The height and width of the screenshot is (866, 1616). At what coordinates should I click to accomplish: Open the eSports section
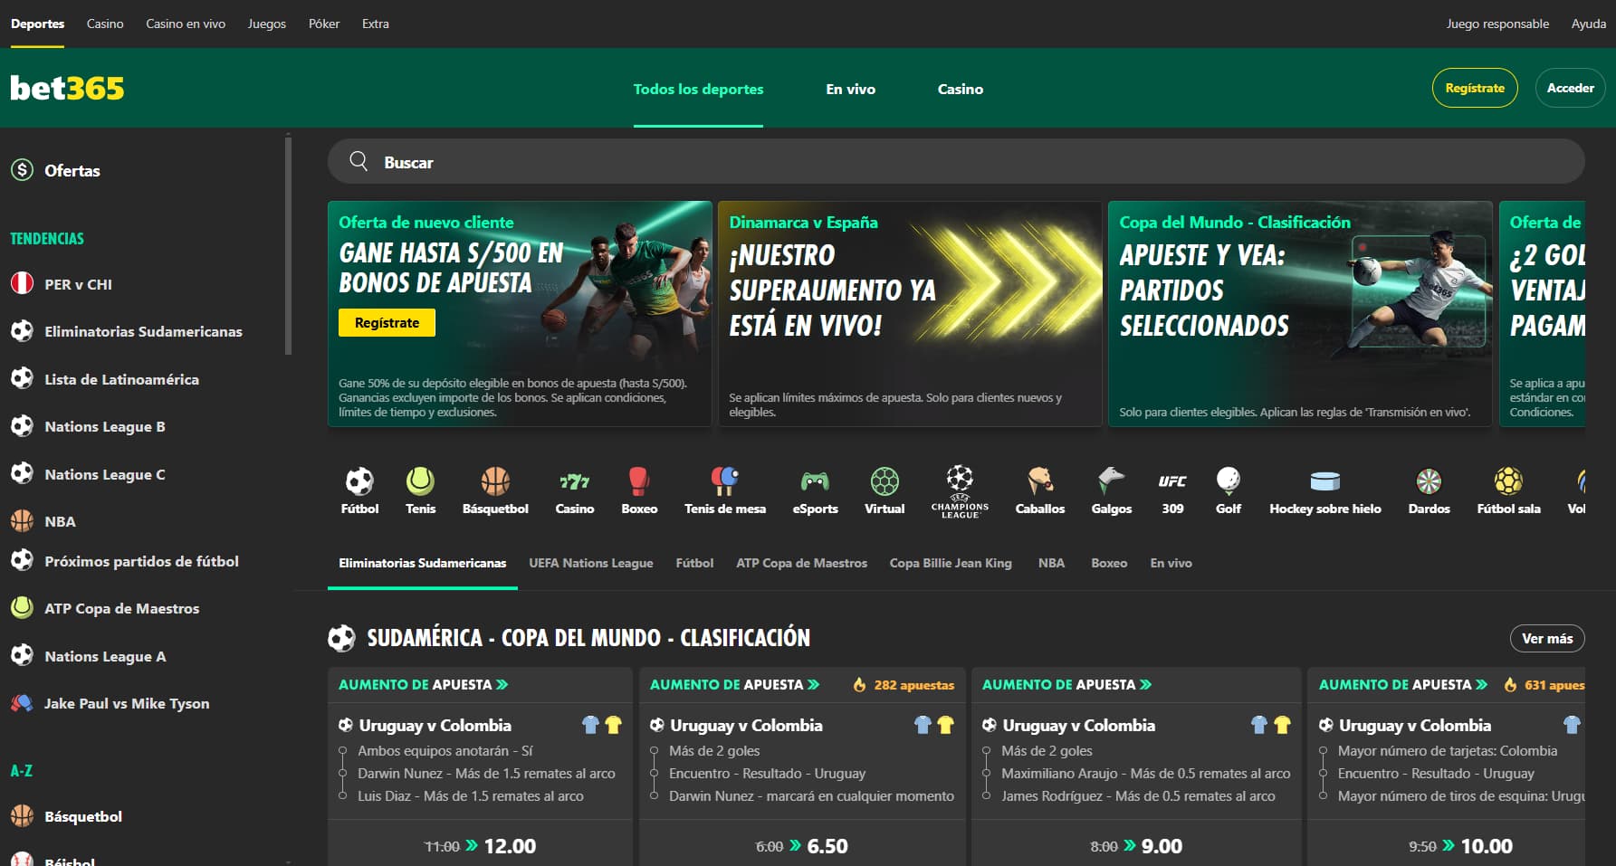(x=814, y=490)
